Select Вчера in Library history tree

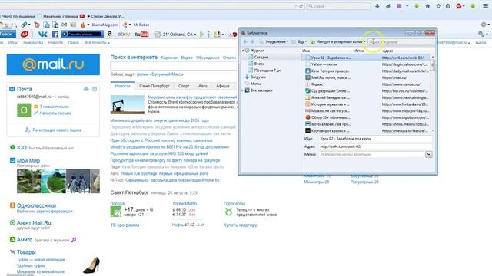pos(259,64)
